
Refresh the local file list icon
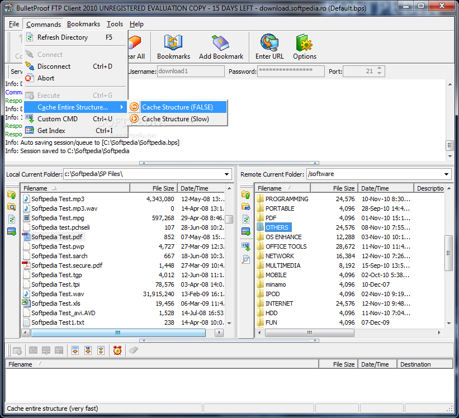click(12, 220)
